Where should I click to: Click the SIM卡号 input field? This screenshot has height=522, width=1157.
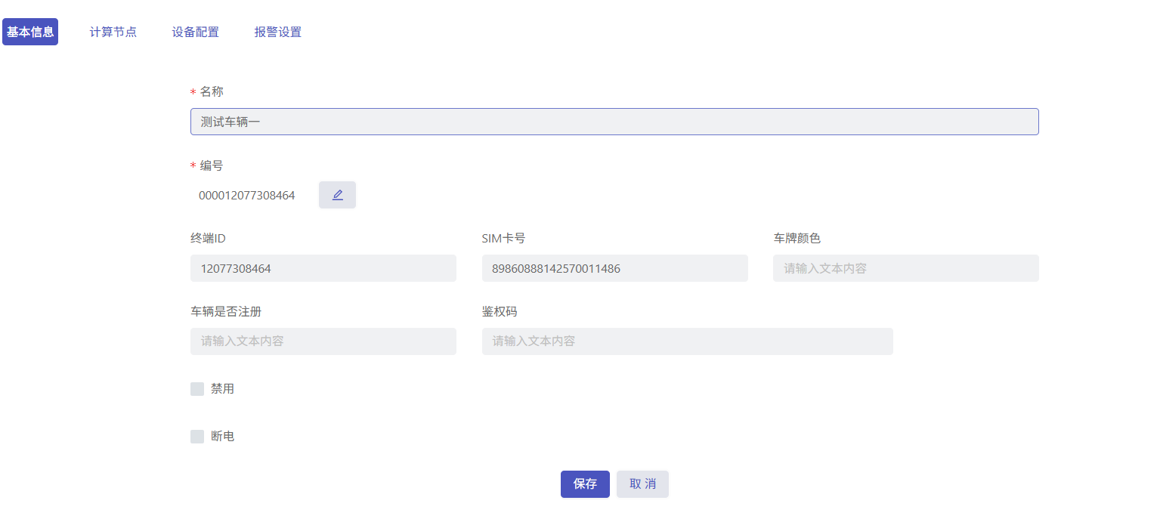tap(614, 268)
